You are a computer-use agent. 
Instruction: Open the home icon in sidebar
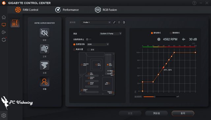coord(4,17)
